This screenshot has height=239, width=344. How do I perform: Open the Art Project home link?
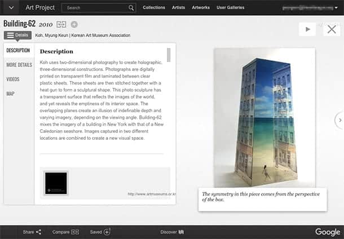(40, 8)
